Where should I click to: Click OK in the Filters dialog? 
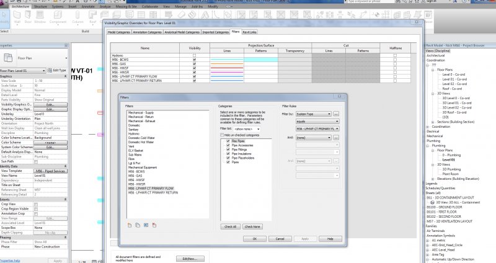255,239
